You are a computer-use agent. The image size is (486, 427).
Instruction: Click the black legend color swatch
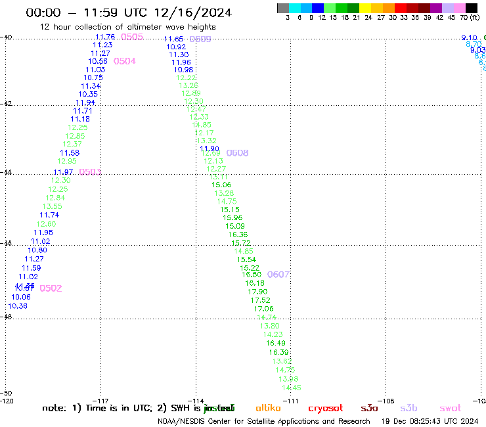(x=471, y=8)
